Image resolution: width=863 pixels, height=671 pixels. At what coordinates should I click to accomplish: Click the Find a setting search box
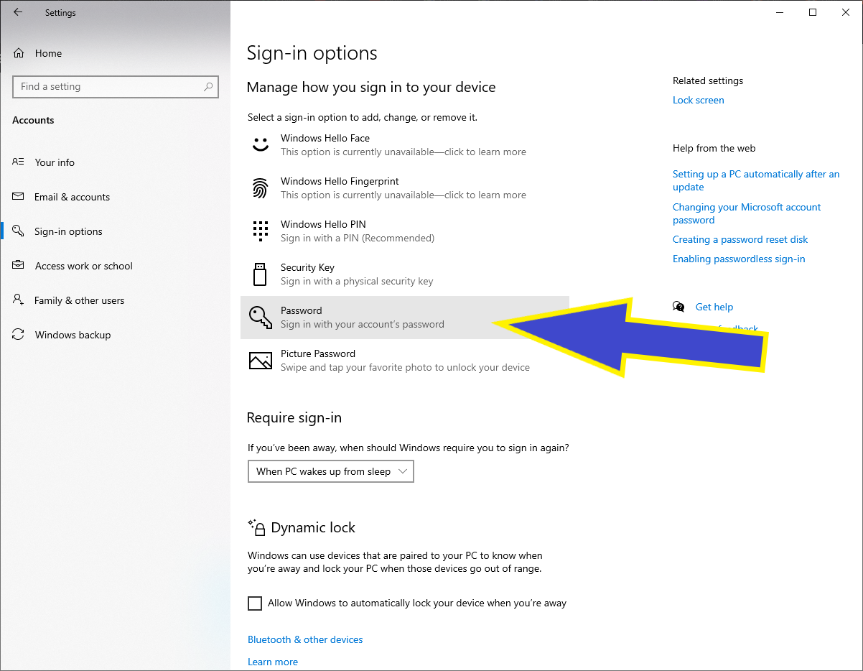(116, 87)
